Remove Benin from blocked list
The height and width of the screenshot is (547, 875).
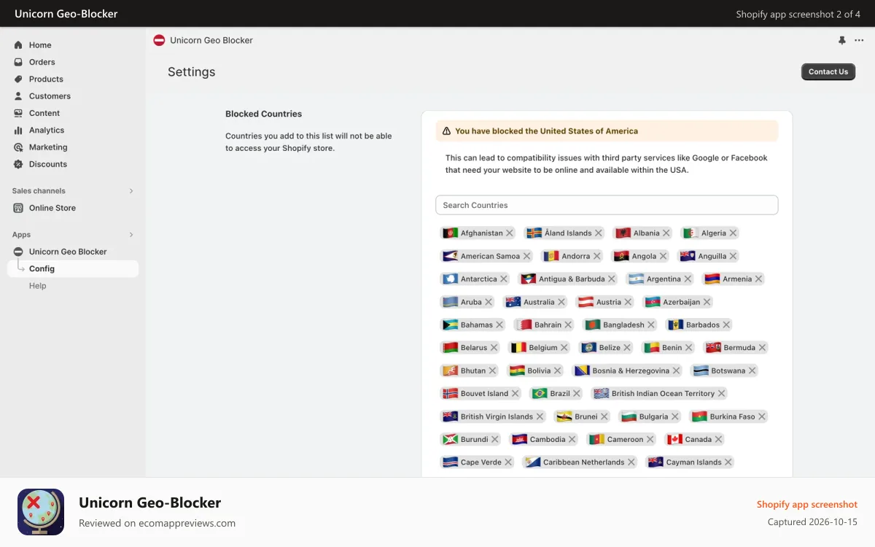(689, 348)
